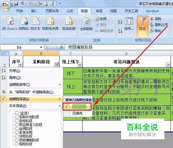Viewport: 173px width, 148px height.
Task: Click the print preview quick access icon
Action: [x=46, y=4]
